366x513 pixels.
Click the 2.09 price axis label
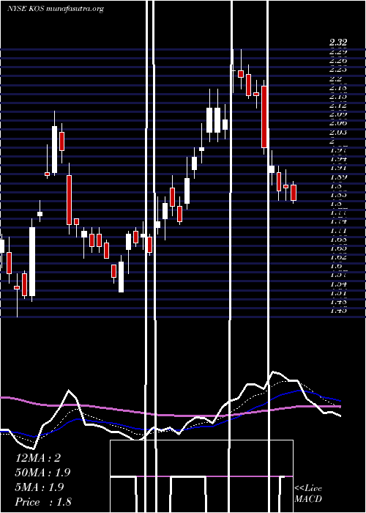[x=338, y=114]
